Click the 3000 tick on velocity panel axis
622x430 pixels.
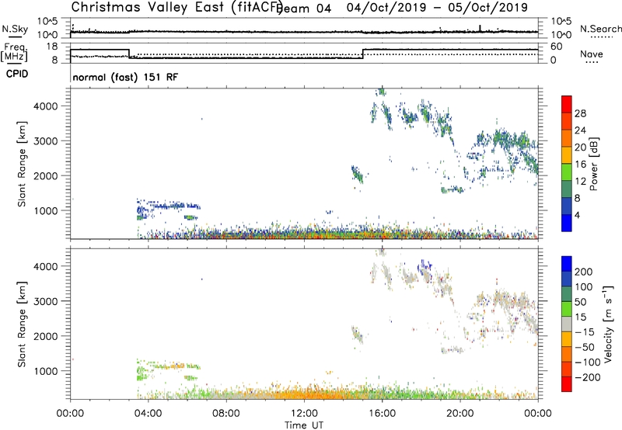45,301
